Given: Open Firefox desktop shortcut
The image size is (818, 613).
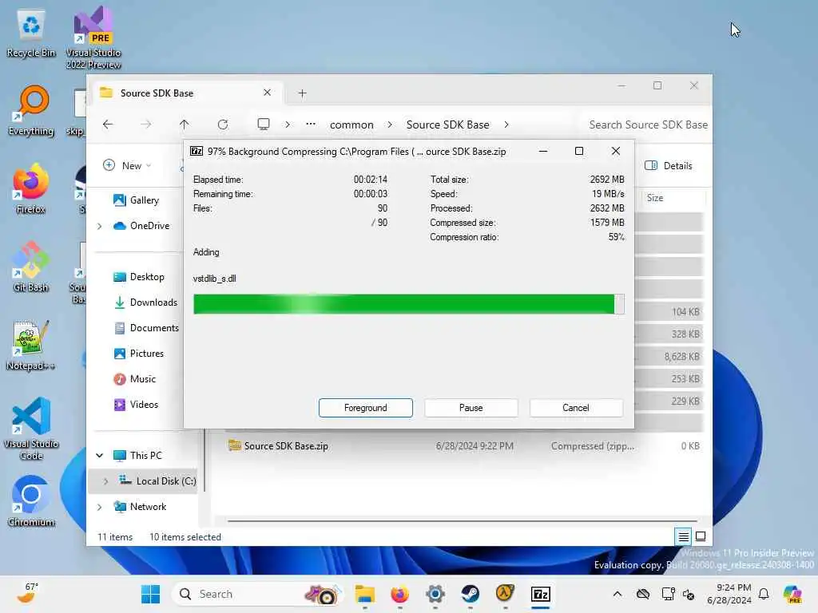Looking at the screenshot, I should (x=31, y=188).
